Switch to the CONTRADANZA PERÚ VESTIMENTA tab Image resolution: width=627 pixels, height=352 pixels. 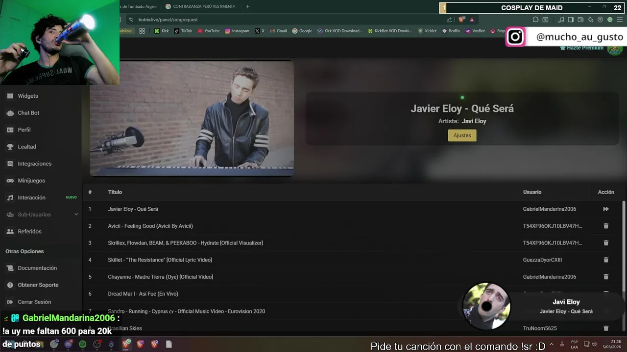[200, 6]
